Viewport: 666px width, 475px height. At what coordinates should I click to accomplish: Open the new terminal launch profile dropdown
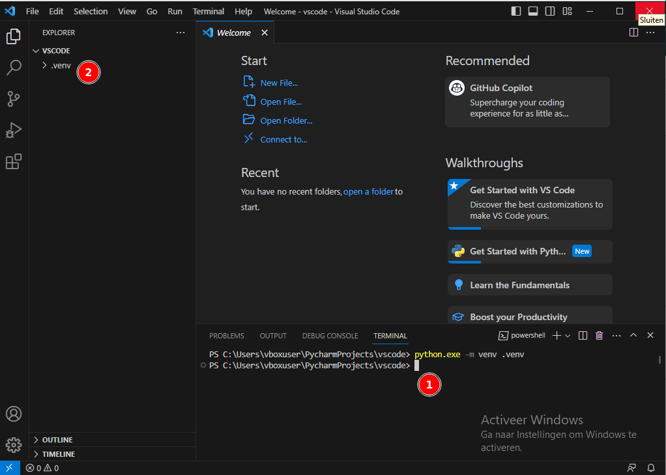click(568, 336)
